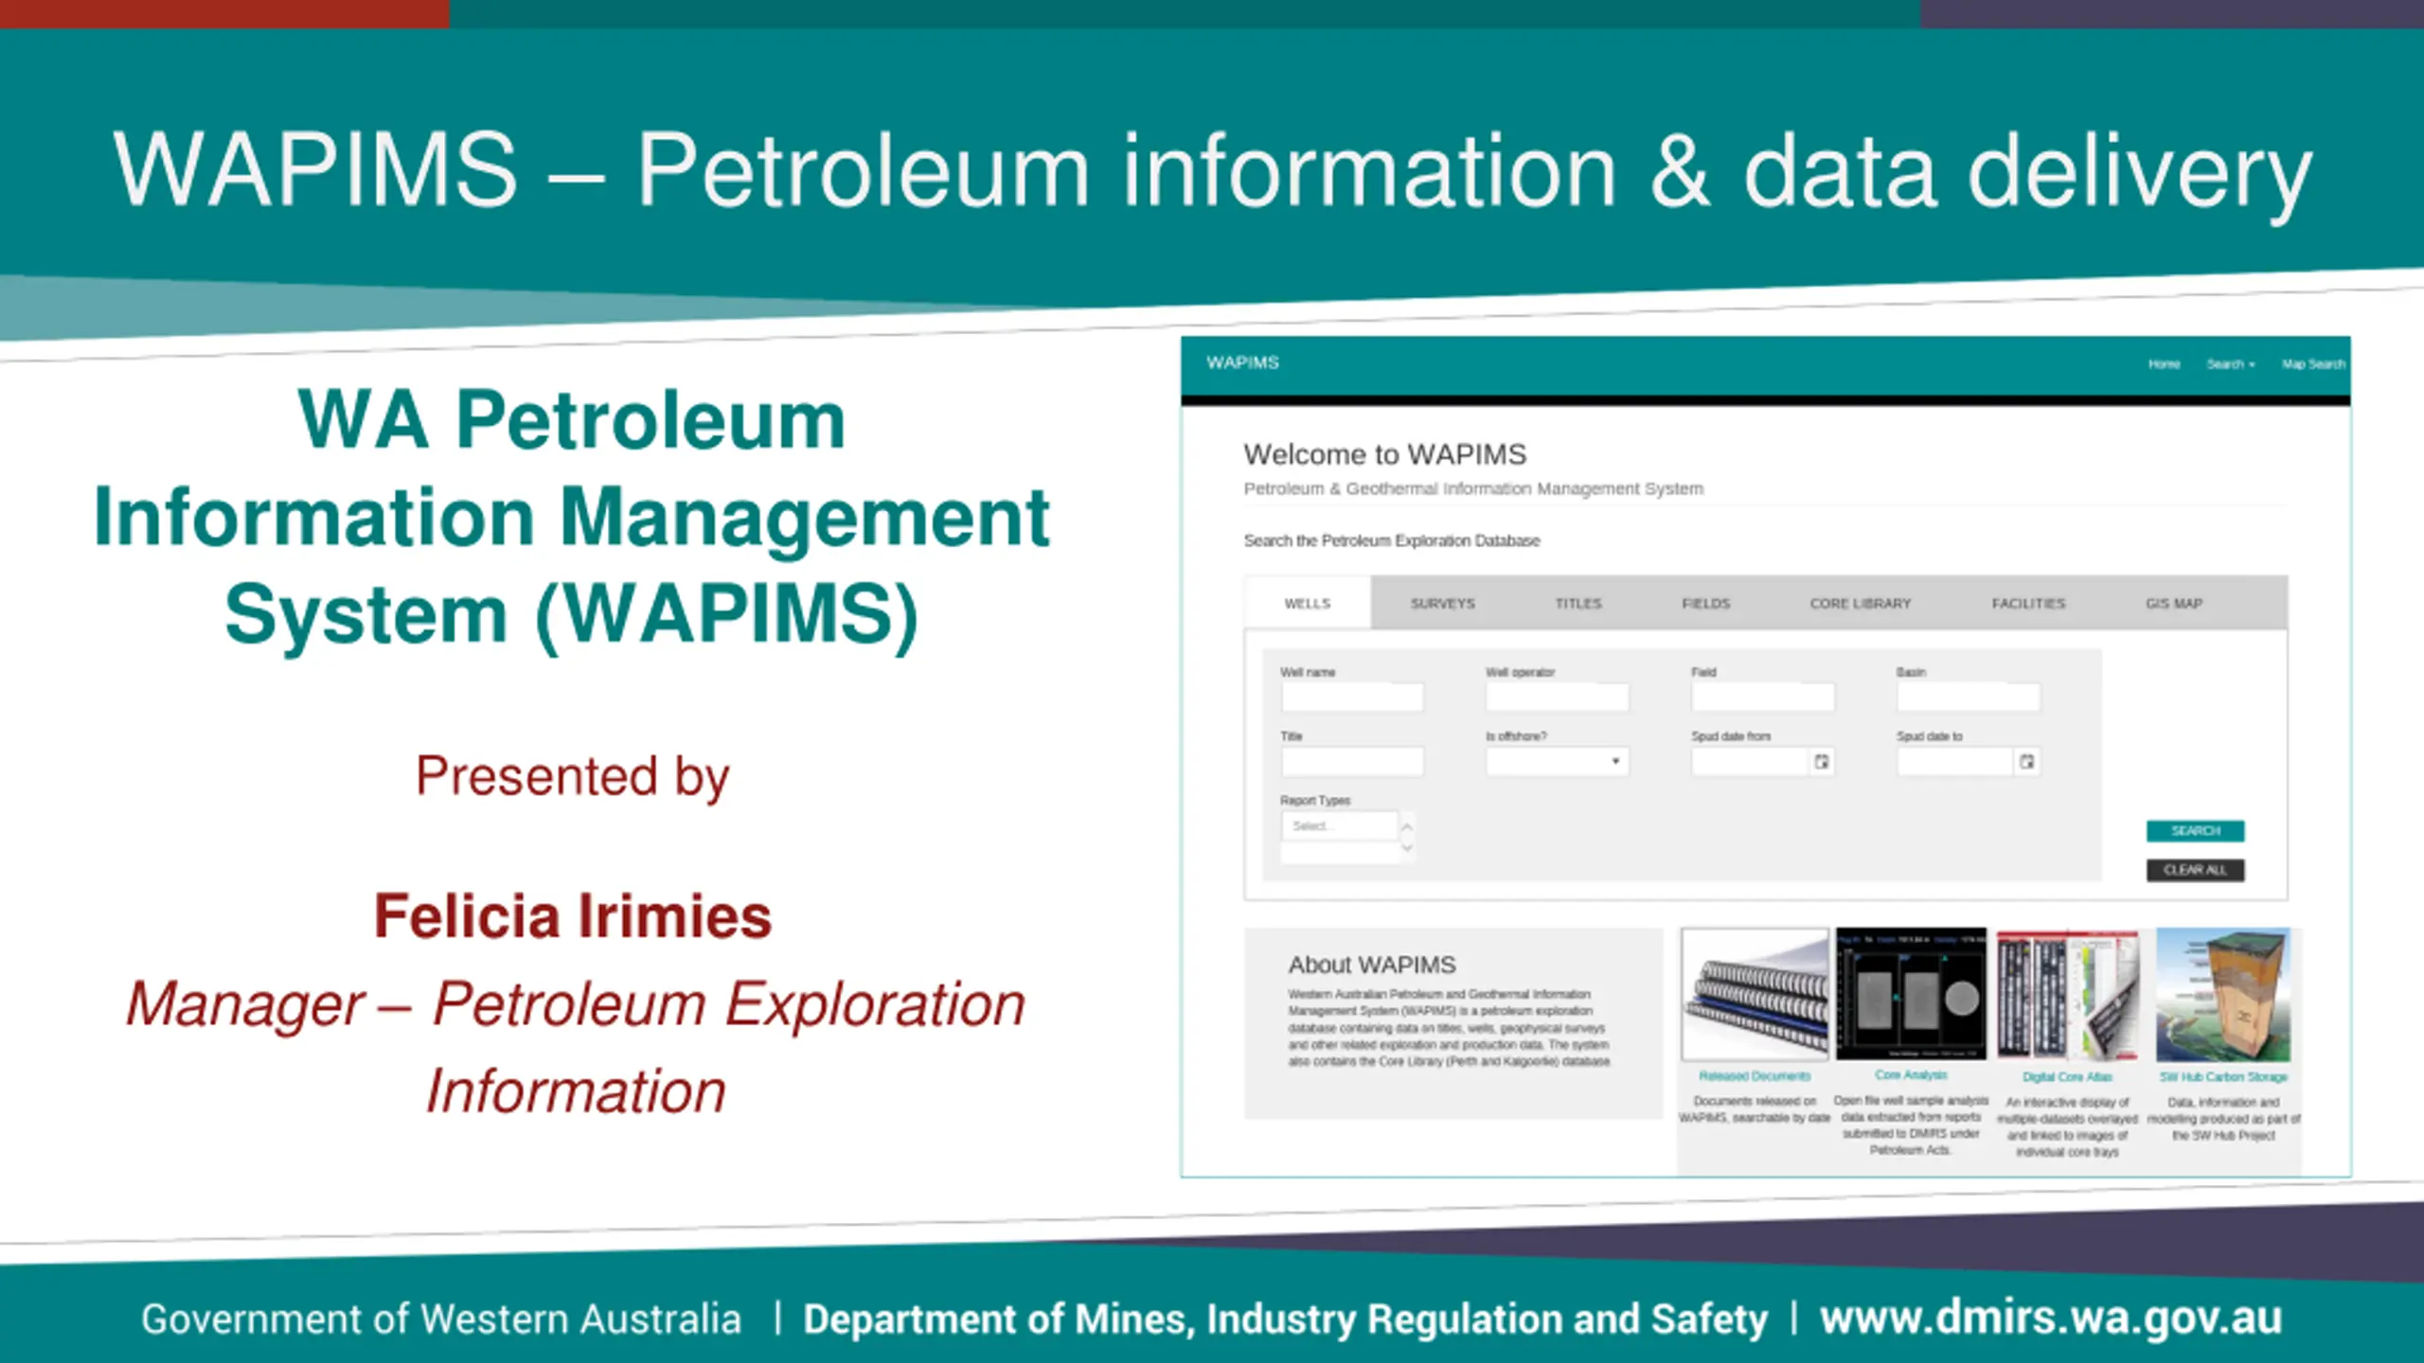Click the text Search the Petroleum Exploration Database
The height and width of the screenshot is (1363, 2424).
pos(1392,540)
